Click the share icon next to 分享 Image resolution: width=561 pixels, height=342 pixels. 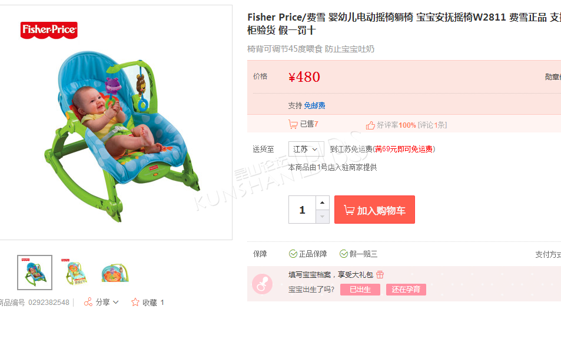coord(88,303)
